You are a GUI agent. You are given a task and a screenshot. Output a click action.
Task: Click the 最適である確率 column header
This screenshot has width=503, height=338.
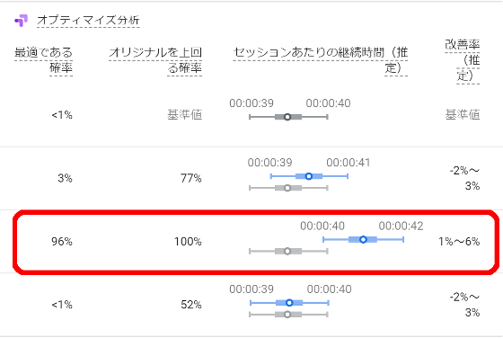(x=44, y=60)
